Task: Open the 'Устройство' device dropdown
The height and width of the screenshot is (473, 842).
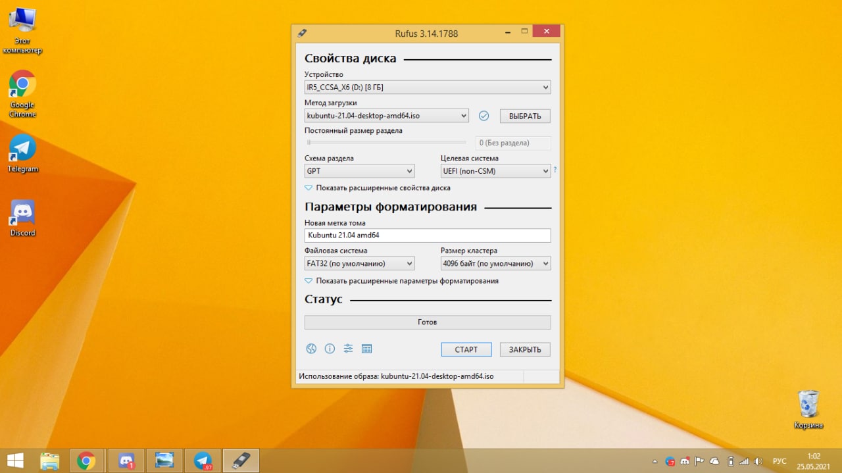Action: [x=428, y=87]
